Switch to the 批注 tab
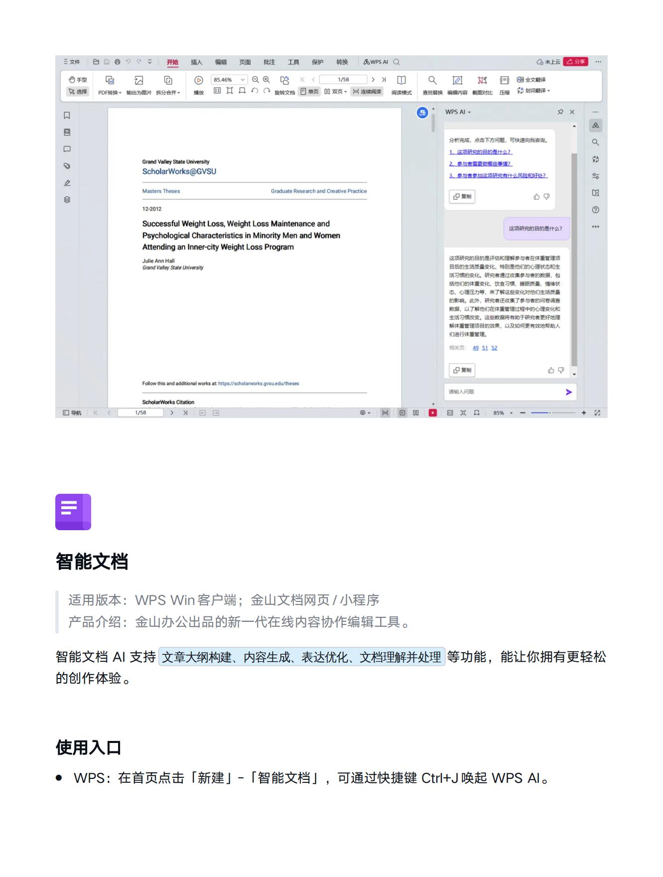 269,62
